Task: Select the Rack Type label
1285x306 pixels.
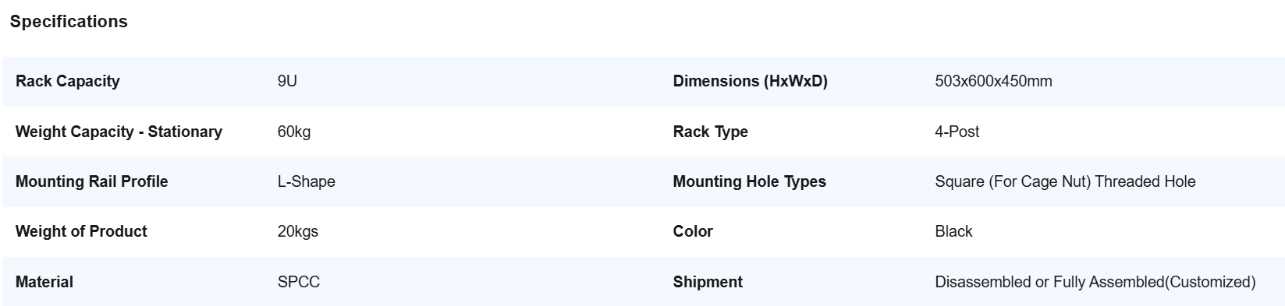Action: 711,132
